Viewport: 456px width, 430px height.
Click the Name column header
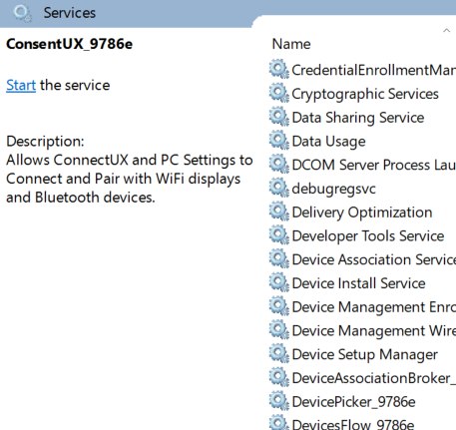(291, 44)
